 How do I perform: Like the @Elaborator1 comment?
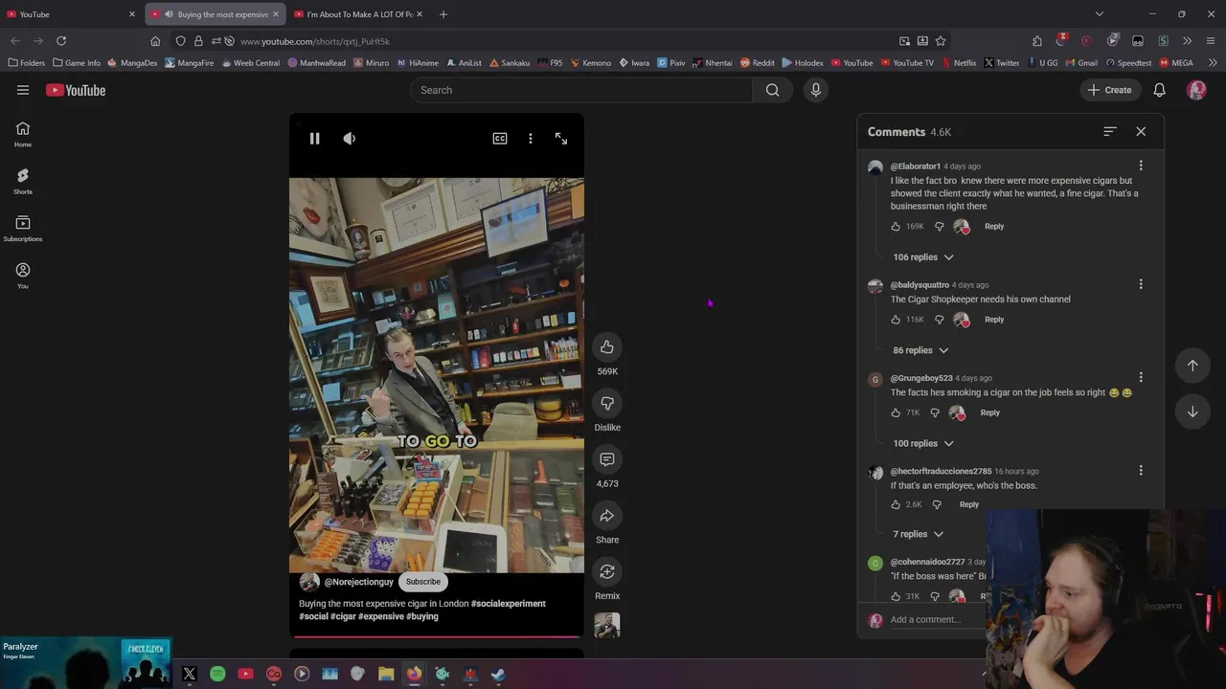(x=896, y=227)
